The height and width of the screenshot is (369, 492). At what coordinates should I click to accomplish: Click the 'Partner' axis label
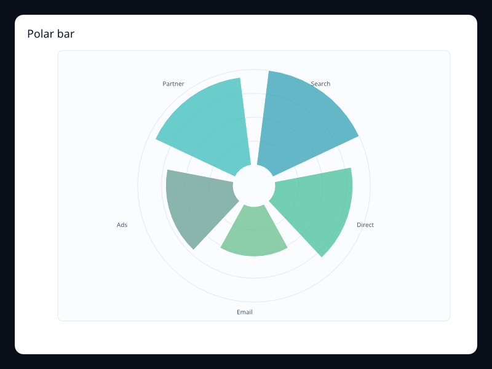[173, 84]
